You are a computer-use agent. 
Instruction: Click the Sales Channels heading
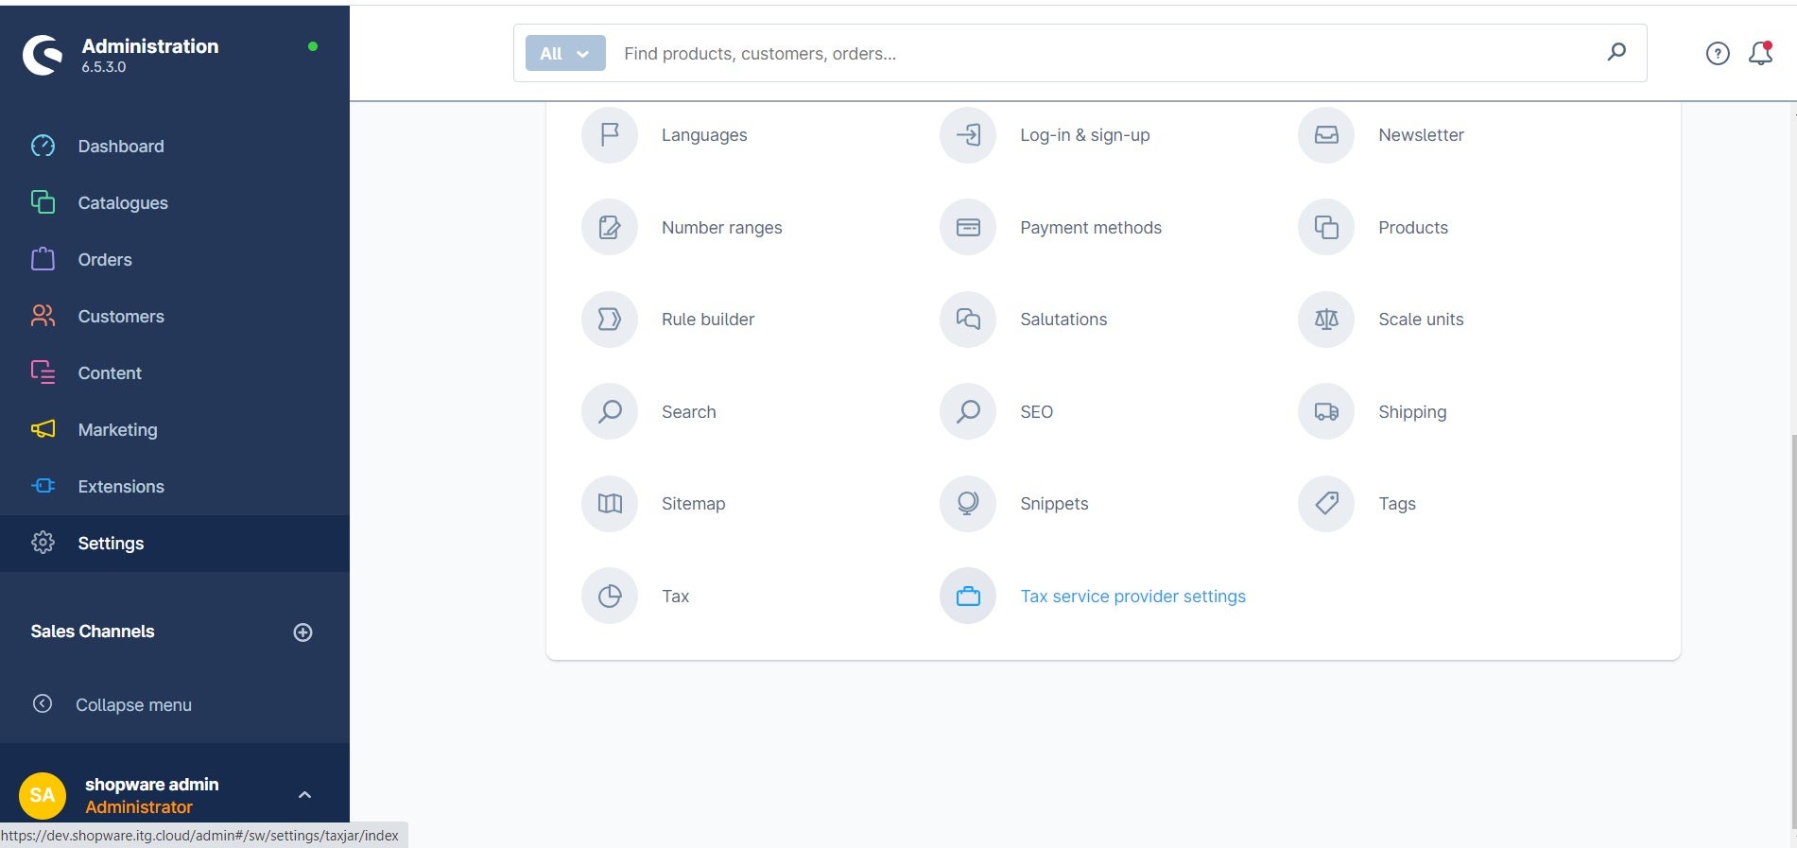click(93, 632)
